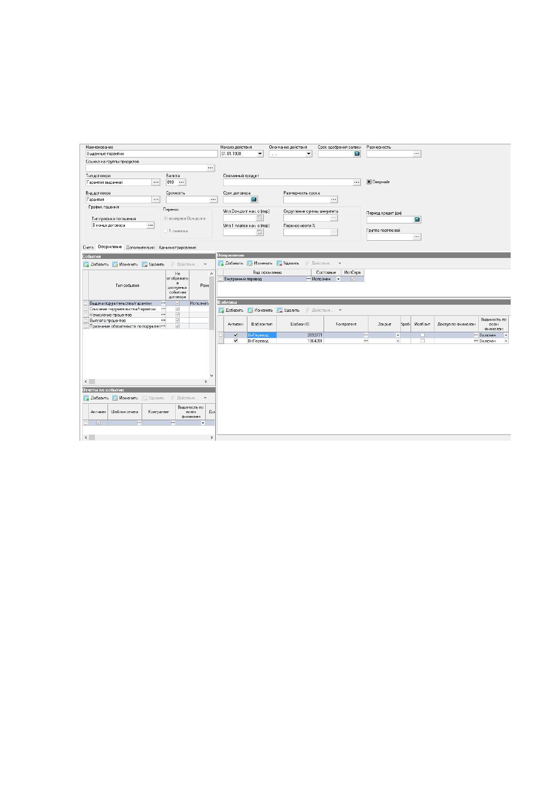
Task: Click Удалить icon in Шаблоны toolbar
Action: tap(280, 310)
